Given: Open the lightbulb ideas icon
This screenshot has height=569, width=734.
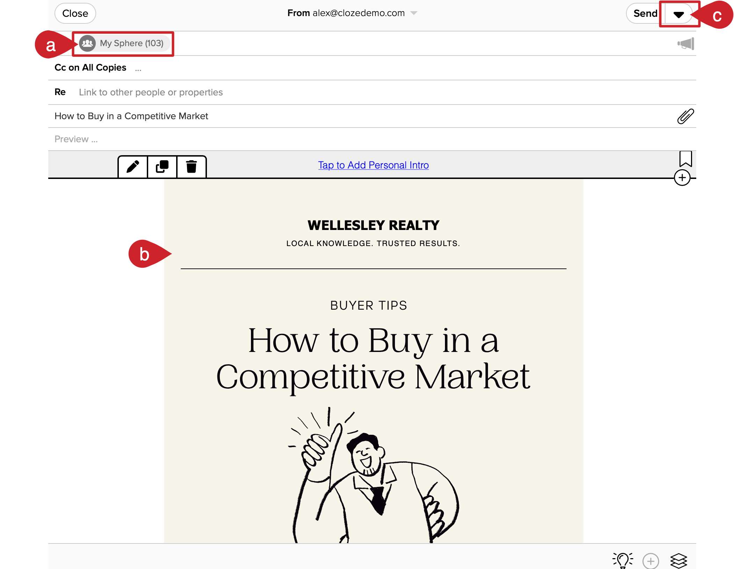Looking at the screenshot, I should coord(623,560).
